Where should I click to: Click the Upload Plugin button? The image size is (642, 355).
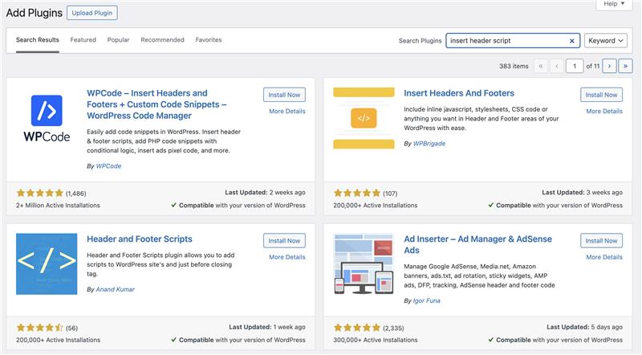(x=92, y=13)
